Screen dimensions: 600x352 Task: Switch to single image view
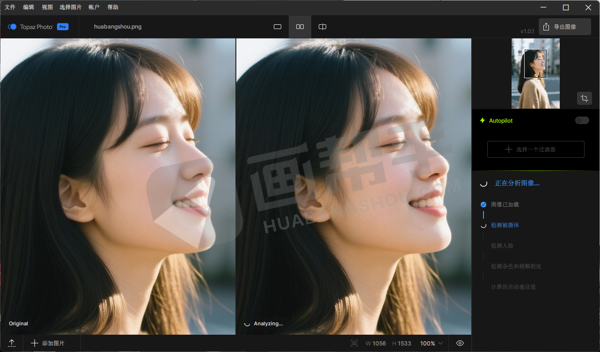pyautogui.click(x=278, y=27)
